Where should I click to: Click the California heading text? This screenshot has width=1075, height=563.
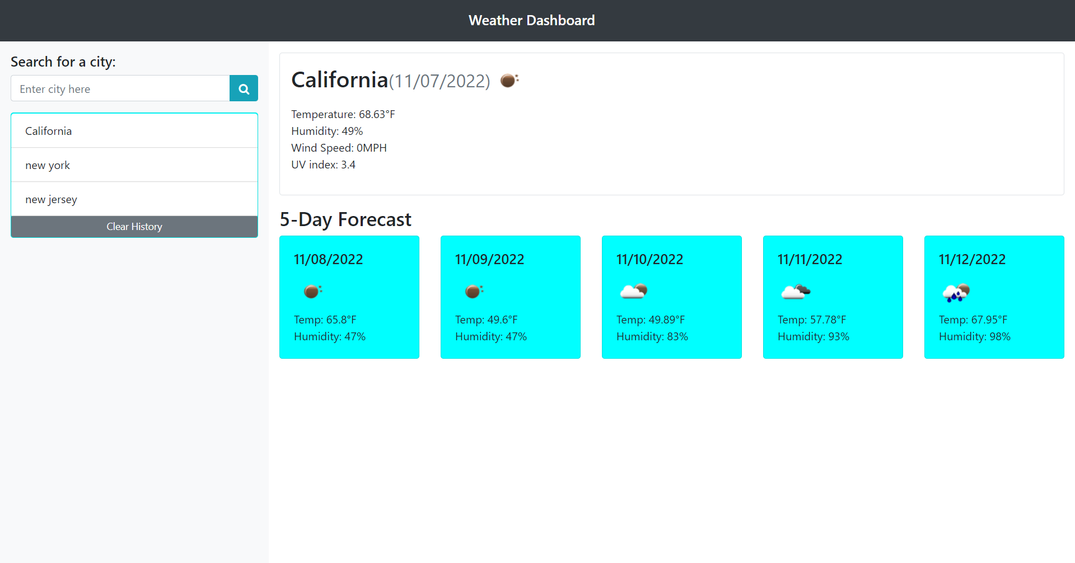pos(338,79)
